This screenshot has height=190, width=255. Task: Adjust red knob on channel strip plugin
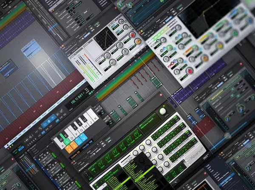pos(190,71)
